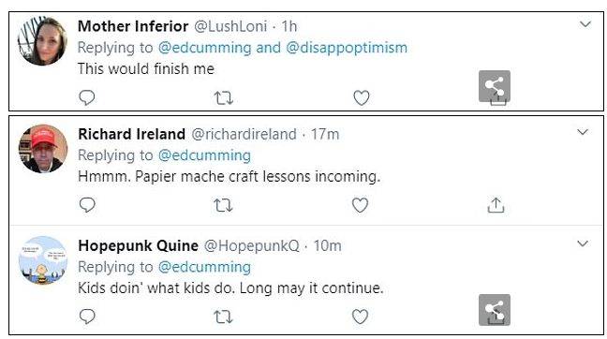Open @edcumming link in Richard Ireland's reply

tap(204, 155)
